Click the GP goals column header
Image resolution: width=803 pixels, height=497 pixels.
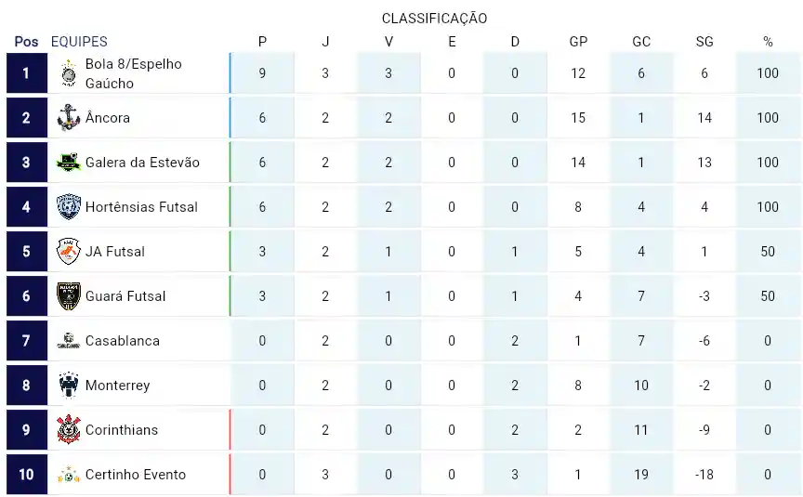click(x=578, y=42)
